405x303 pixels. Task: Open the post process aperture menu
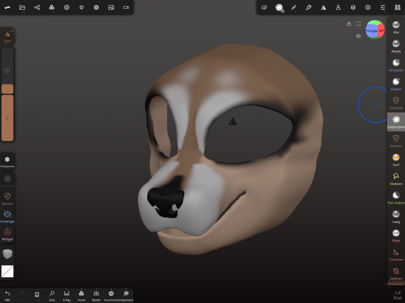[96, 7]
